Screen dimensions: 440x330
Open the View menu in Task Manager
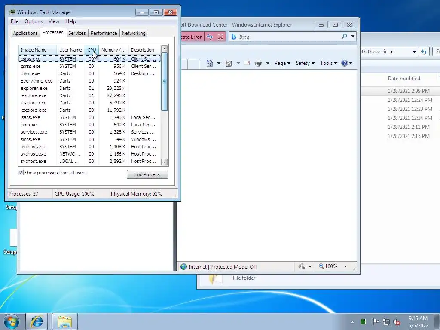54,21
